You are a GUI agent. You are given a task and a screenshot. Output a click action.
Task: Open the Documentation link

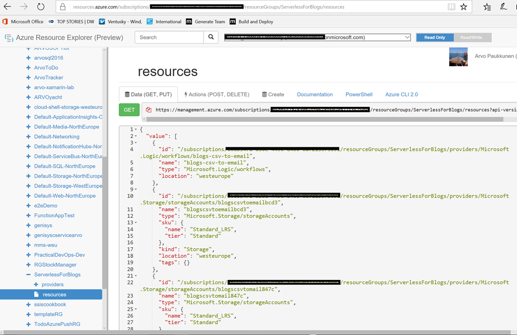click(315, 94)
